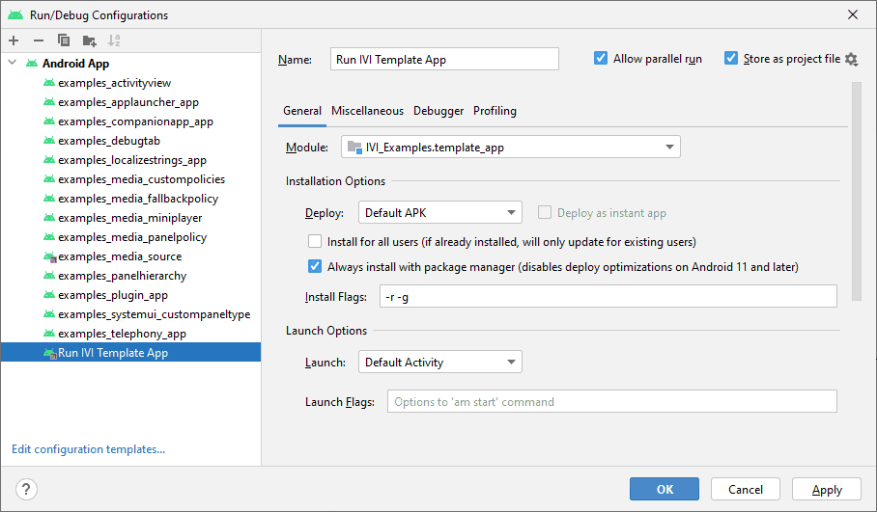Click the Remove Configuration minus icon
The height and width of the screenshot is (512, 877).
(39, 40)
